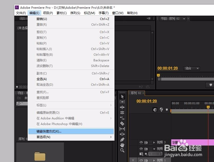Click program monitor timecode 00:00:01:20
Viewport: 214px width, 162px height.
point(168,68)
